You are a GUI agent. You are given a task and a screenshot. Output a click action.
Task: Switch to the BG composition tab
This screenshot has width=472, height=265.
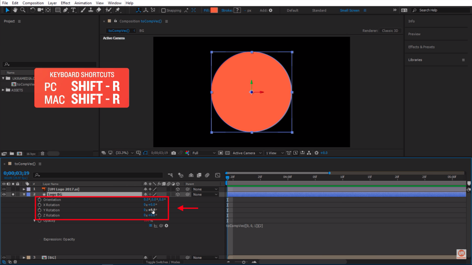pos(142,31)
